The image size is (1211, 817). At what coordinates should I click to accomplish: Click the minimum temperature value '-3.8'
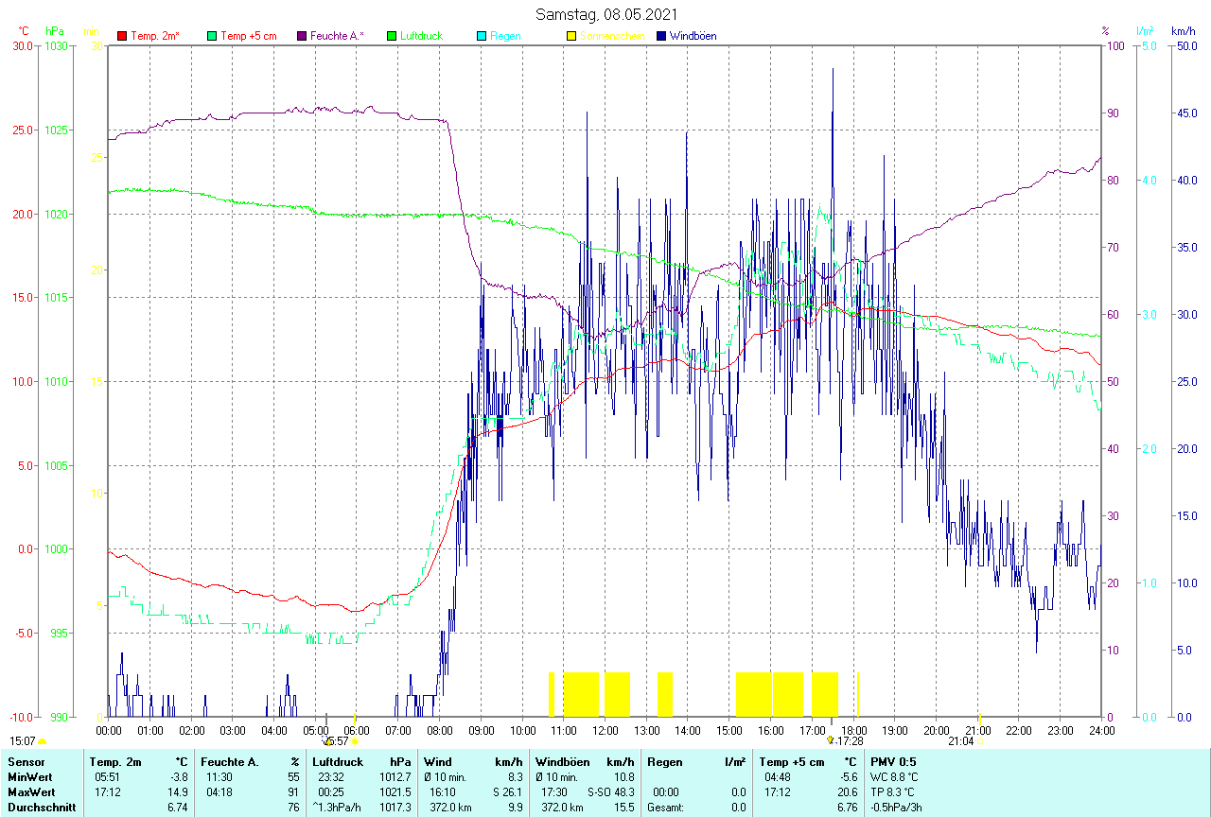point(179,776)
